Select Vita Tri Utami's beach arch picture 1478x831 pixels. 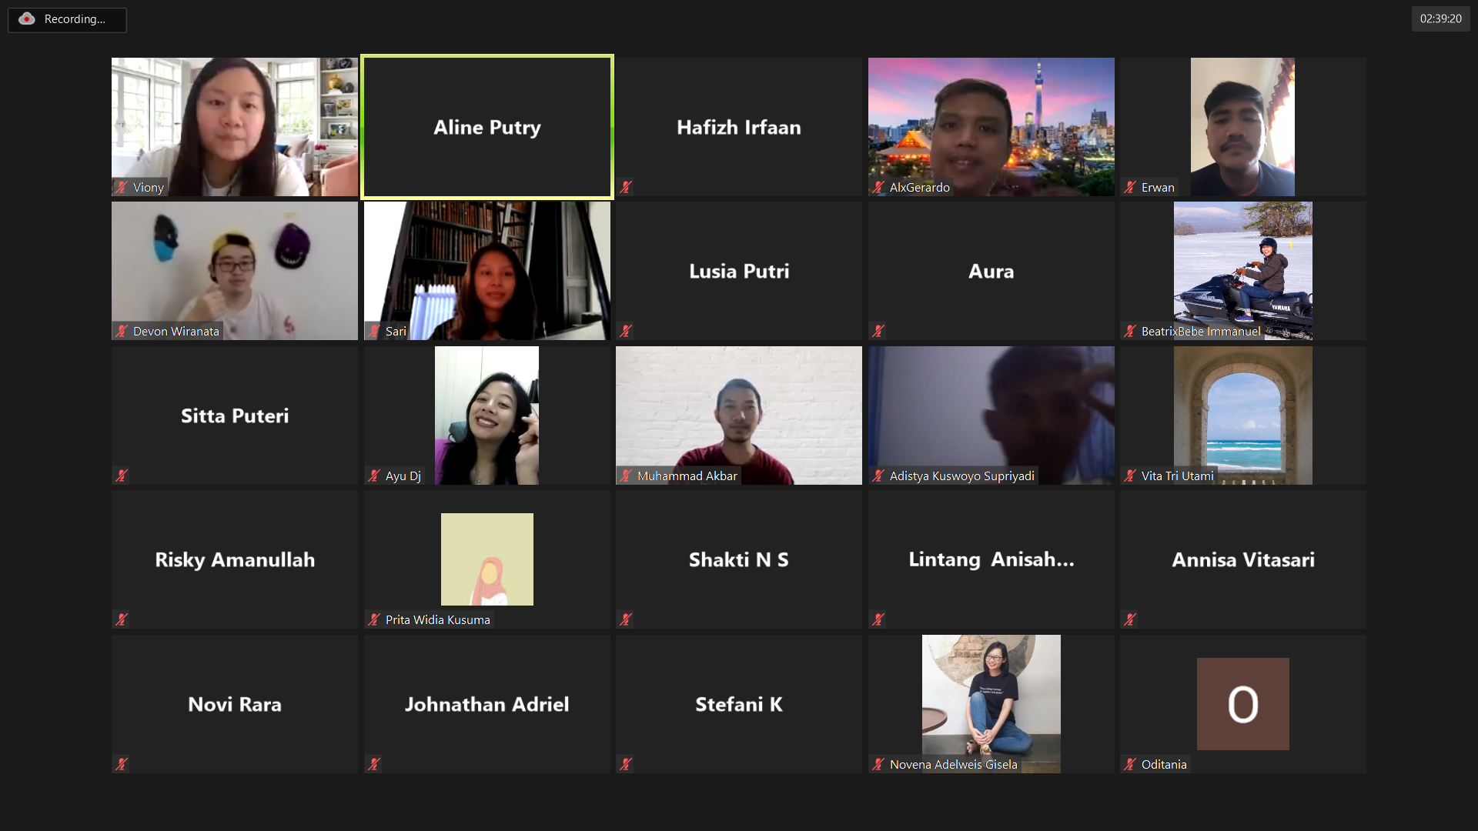tap(1243, 415)
